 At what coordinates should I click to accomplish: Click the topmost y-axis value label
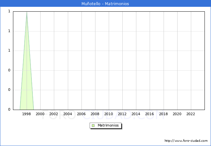[9, 11]
